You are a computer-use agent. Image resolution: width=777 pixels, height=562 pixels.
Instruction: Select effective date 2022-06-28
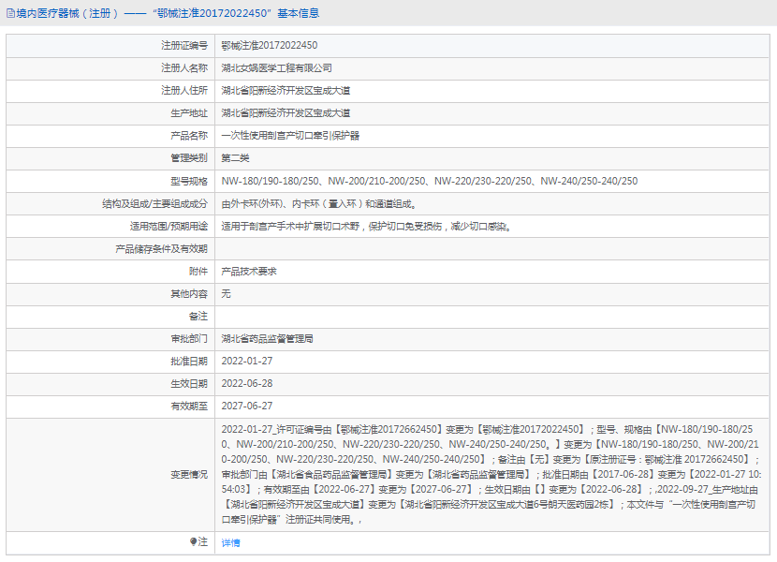(247, 383)
